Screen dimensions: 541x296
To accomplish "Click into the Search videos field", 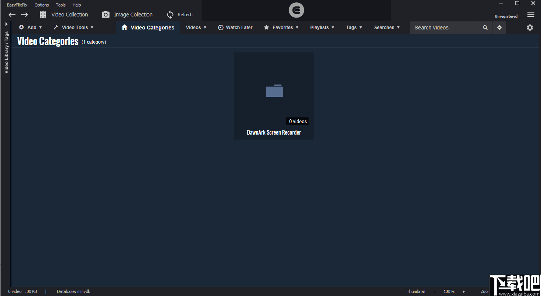I will 444,28.
